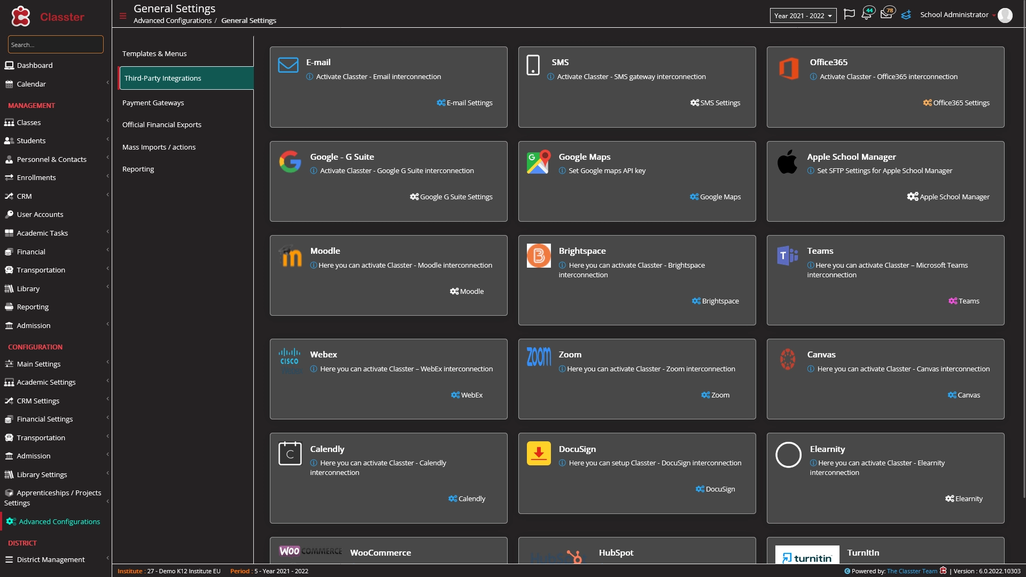The image size is (1026, 577).
Task: Expand the Admission management menu
Action: click(56, 325)
